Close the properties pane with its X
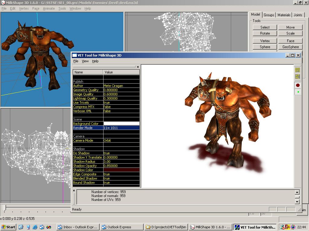Viewport: 309px width, 231px height. click(138, 67)
